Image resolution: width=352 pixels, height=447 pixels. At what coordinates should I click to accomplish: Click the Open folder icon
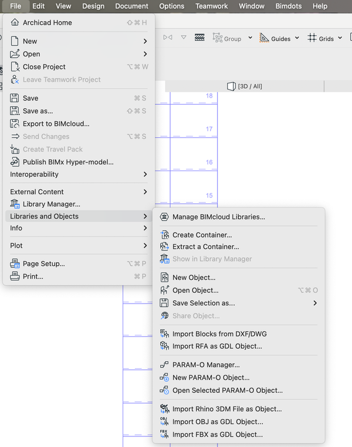point(15,54)
